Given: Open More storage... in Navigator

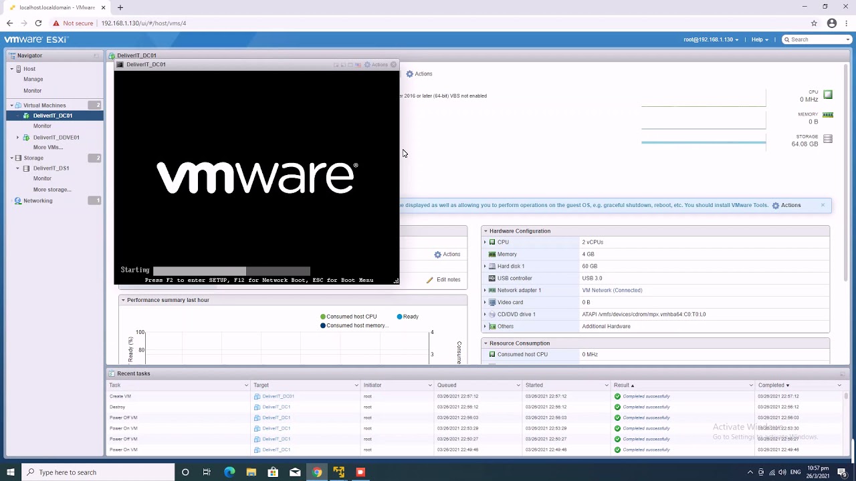Looking at the screenshot, I should 52,190.
